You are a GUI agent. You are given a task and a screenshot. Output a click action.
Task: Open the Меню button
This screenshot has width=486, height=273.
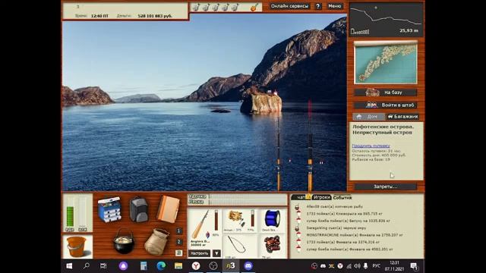335,6
